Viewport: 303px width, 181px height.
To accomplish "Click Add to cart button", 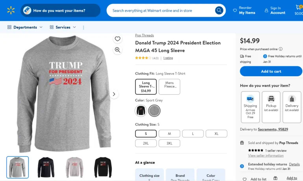I will pos(271,71).
